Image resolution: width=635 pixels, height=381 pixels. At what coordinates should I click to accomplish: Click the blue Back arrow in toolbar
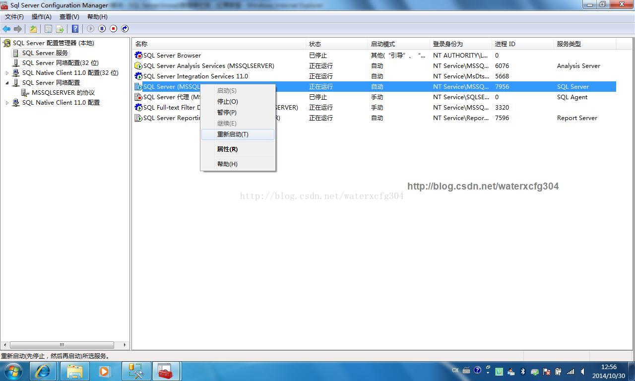point(6,29)
